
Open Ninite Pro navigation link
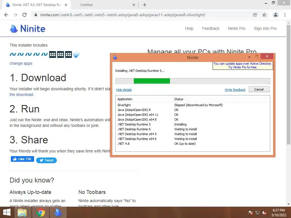coord(237,29)
